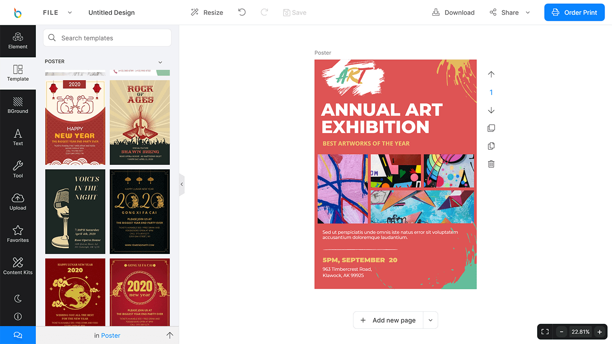Image resolution: width=612 pixels, height=344 pixels.
Task: Open the FILE dropdown menu
Action: (x=57, y=13)
